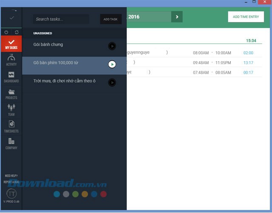Start timer for Gói bánh chưng

tap(112, 46)
